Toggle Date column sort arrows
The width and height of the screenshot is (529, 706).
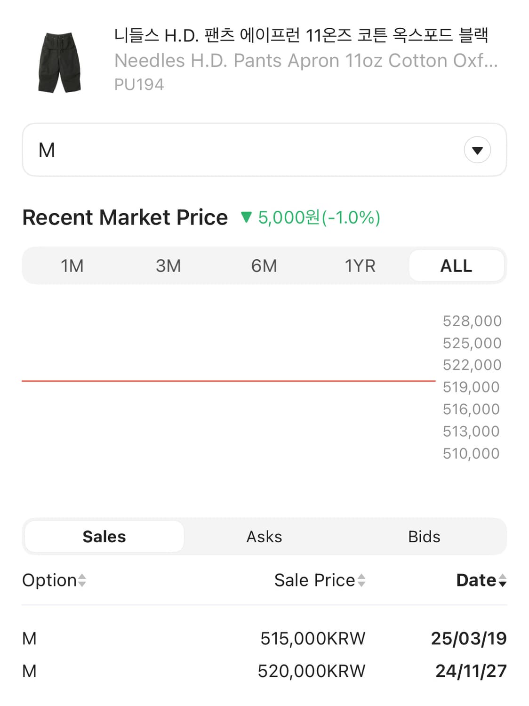pyautogui.click(x=503, y=580)
